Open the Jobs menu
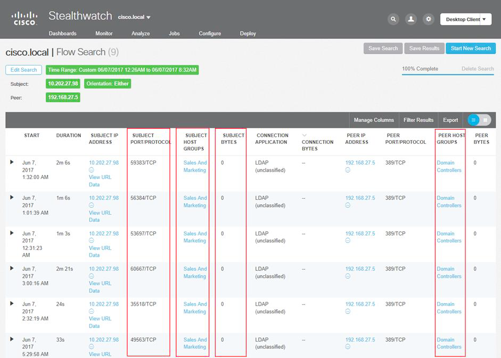501x358 pixels. pos(174,33)
